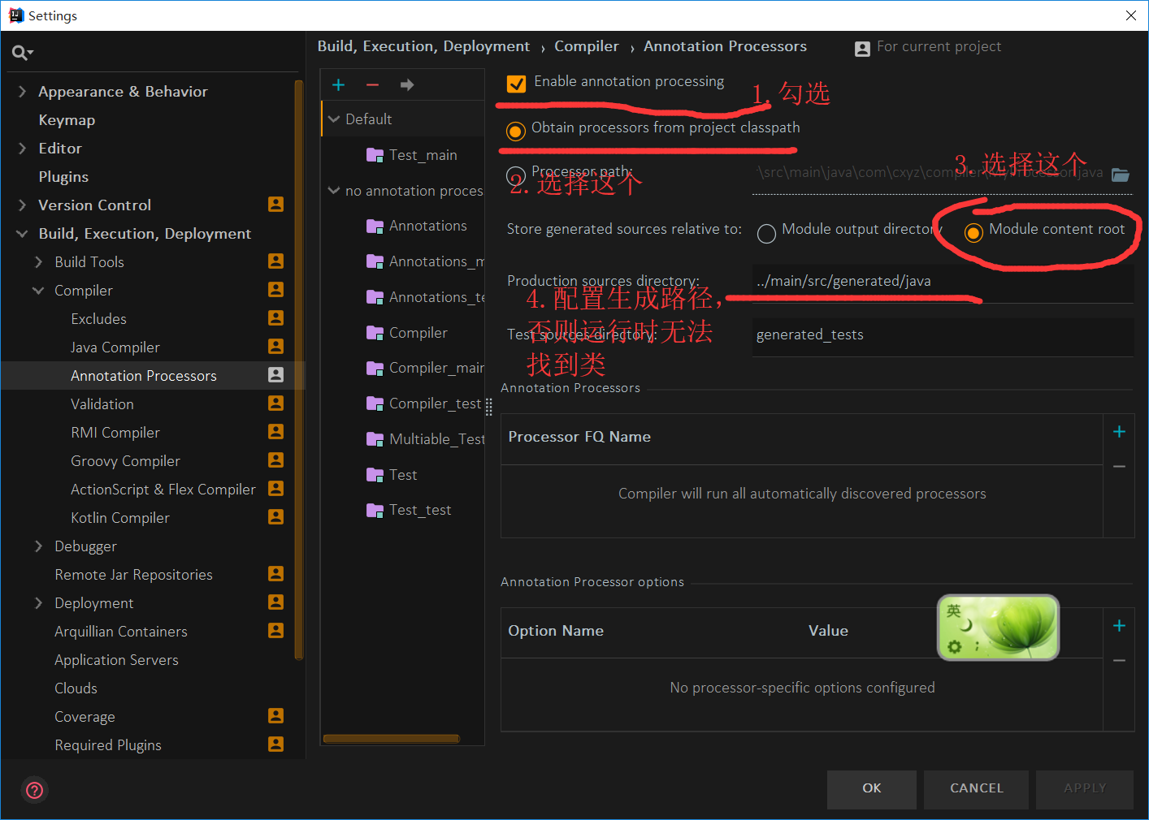The width and height of the screenshot is (1149, 820).
Task: Click the warning badge next to Version Control
Action: [x=275, y=205]
